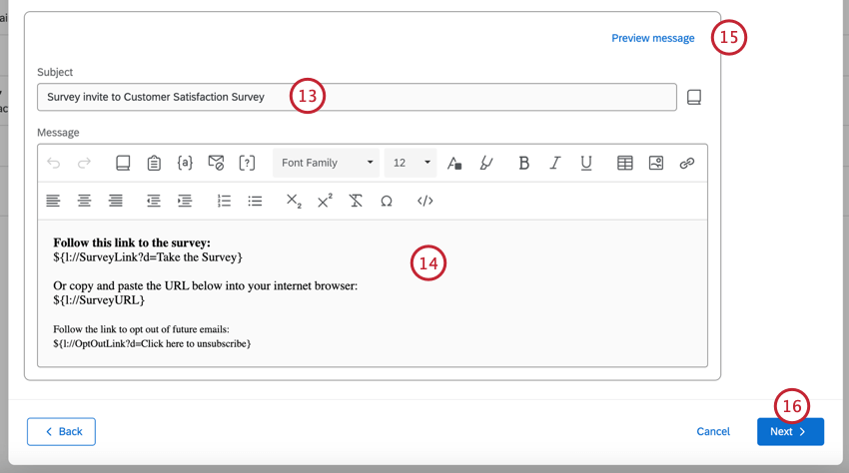Insert an image into the message
Viewport: 849px width, 473px height.
656,163
